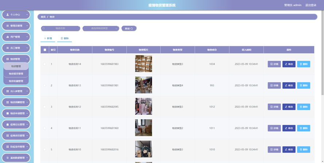Expand the 出入库管理 sidebar menu

pos(16,91)
